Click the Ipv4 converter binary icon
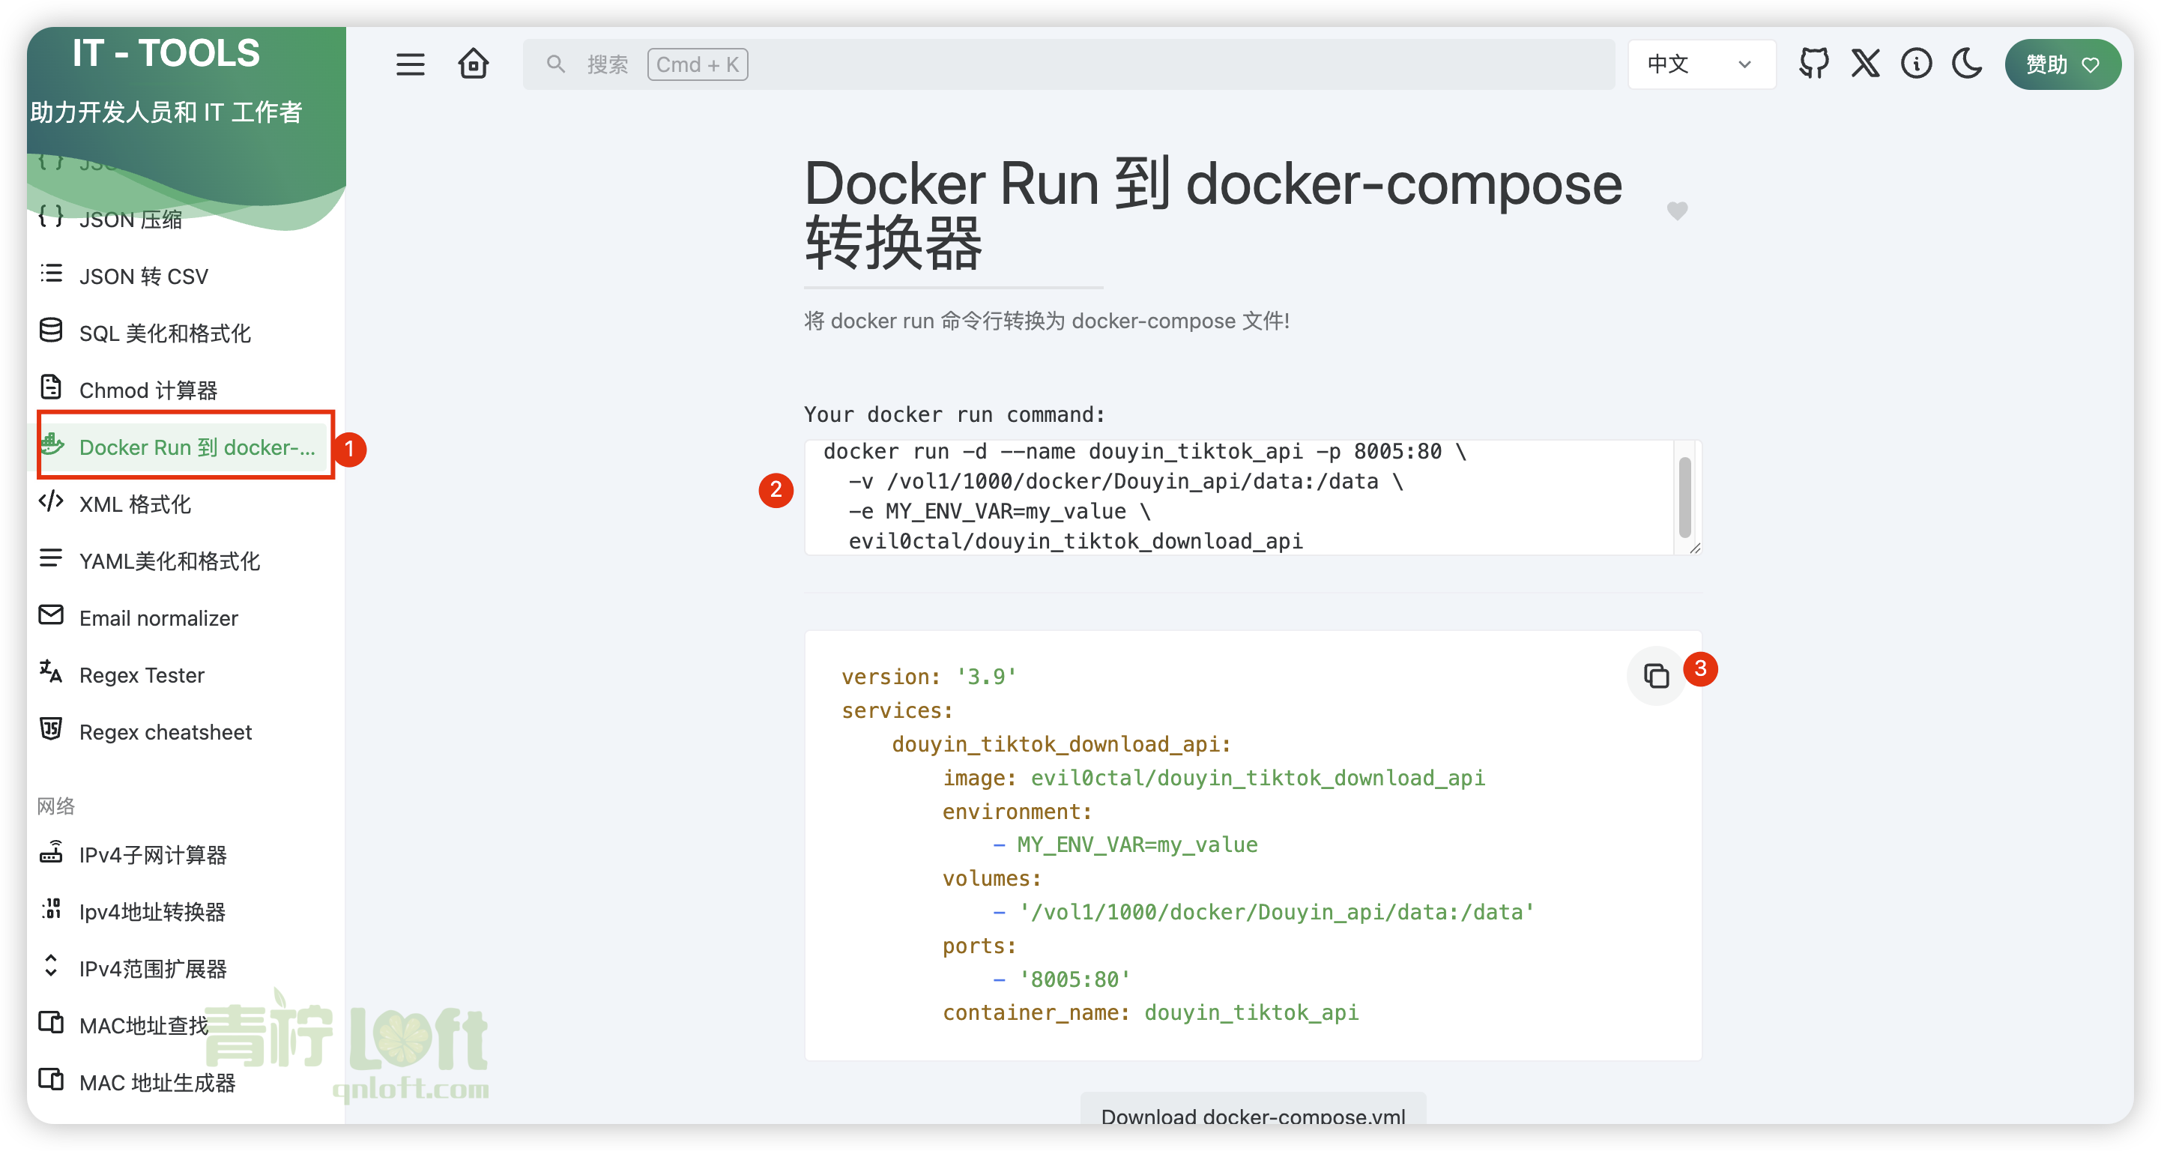 coord(51,908)
